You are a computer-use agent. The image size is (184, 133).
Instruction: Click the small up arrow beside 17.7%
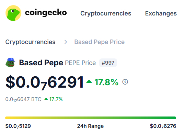tap(46, 99)
